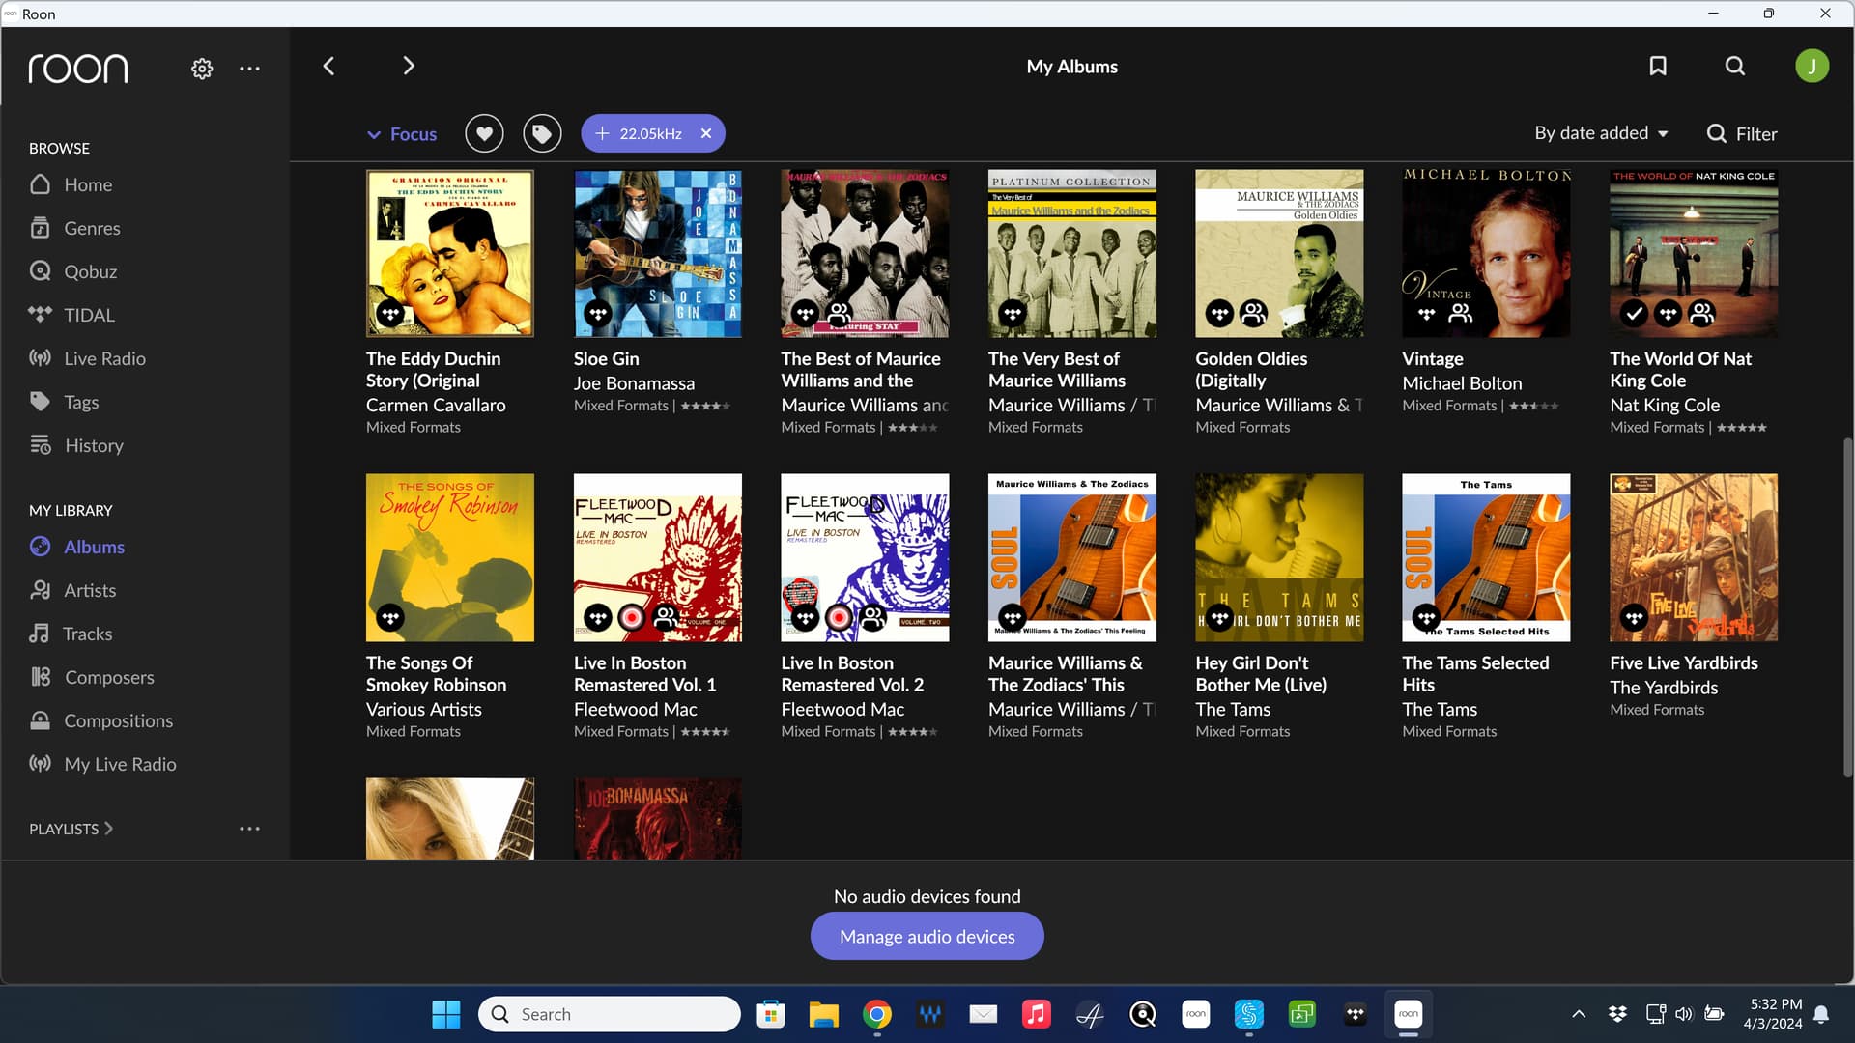The height and width of the screenshot is (1043, 1855).
Task: Expand the Focus dropdown
Action: 401,133
